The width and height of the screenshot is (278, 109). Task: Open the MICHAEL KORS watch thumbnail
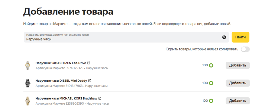[x=27, y=101]
